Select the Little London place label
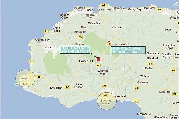This screenshot has height=119, width=179. [x=79, y=86]
